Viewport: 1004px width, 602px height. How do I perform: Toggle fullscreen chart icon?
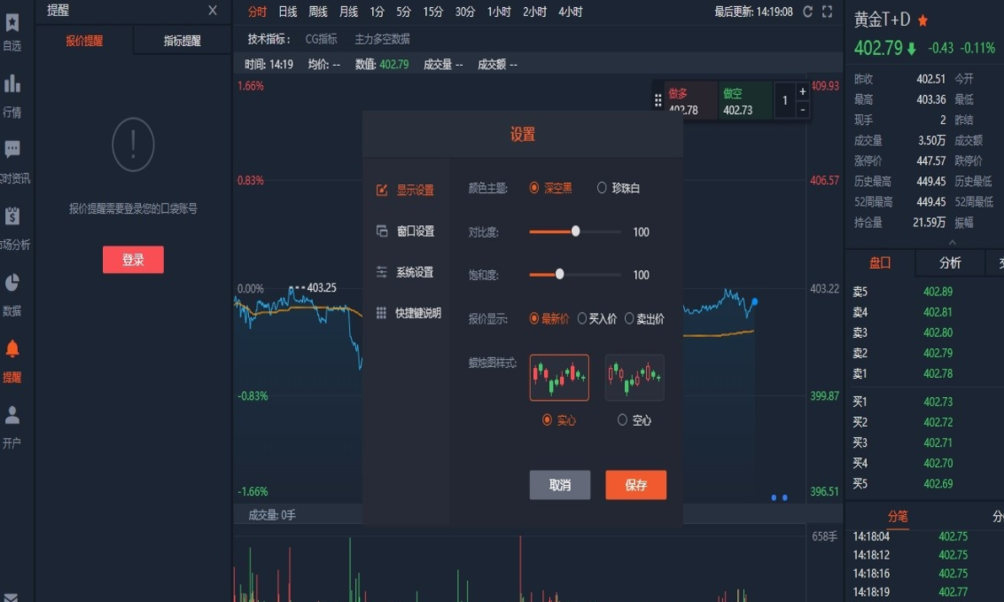(x=828, y=12)
